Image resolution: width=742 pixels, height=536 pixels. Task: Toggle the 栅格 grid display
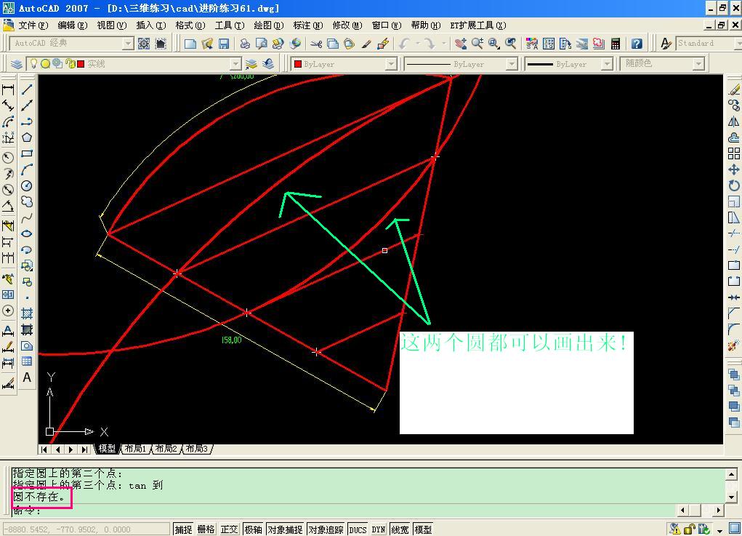(206, 529)
